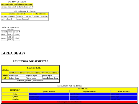The height and width of the screenshot is (104, 139).
Task: Click header cell 'columna2 cabecera2'
Action: pyautogui.click(x=25, y=4)
